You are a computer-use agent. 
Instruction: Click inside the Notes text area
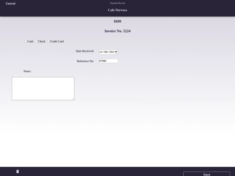click(43, 89)
